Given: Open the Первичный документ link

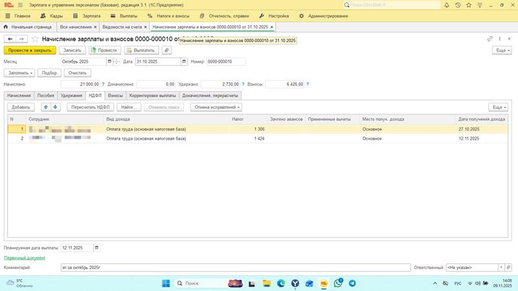Looking at the screenshot, I should [x=25, y=258].
